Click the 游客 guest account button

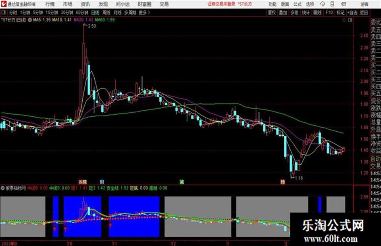(x=364, y=4)
